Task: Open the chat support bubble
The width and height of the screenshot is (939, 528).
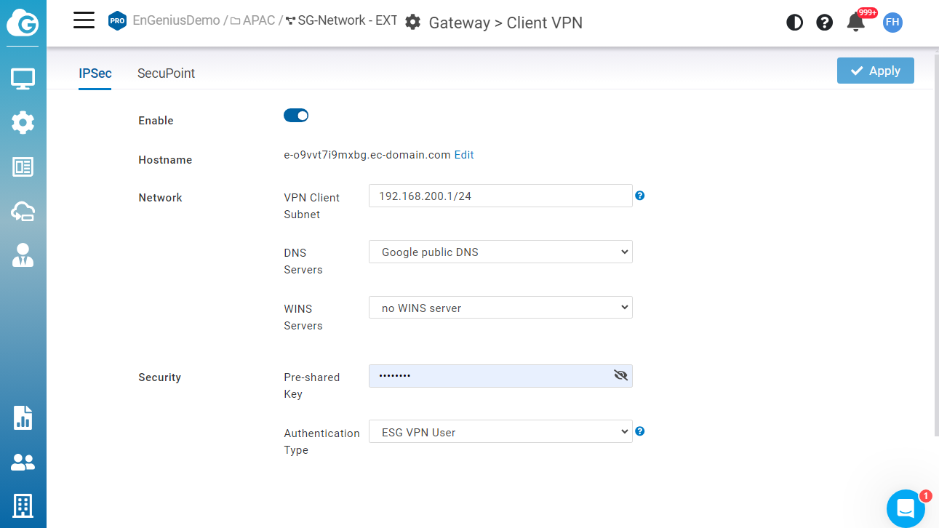Action: [906, 508]
